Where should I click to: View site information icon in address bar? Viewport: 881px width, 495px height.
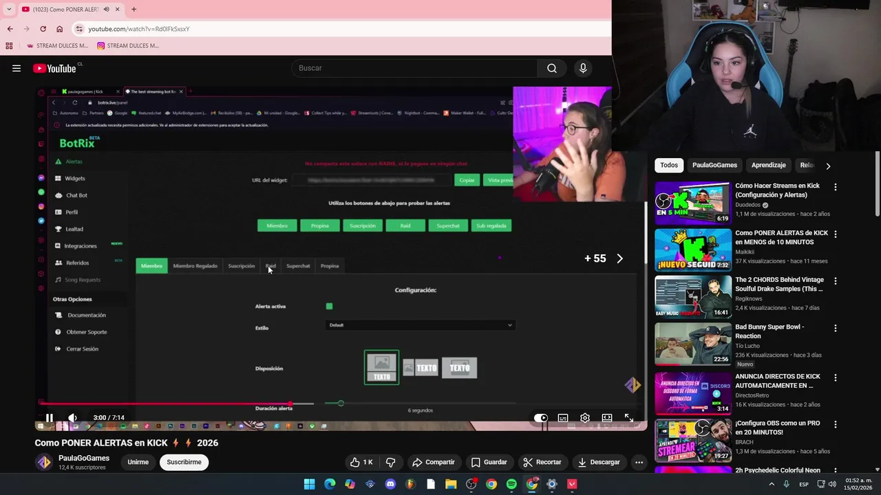pos(79,29)
